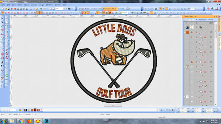Viewport: 221px width, 124px height.
Task: Click the X position input field
Action: pyautogui.click(x=183, y=109)
